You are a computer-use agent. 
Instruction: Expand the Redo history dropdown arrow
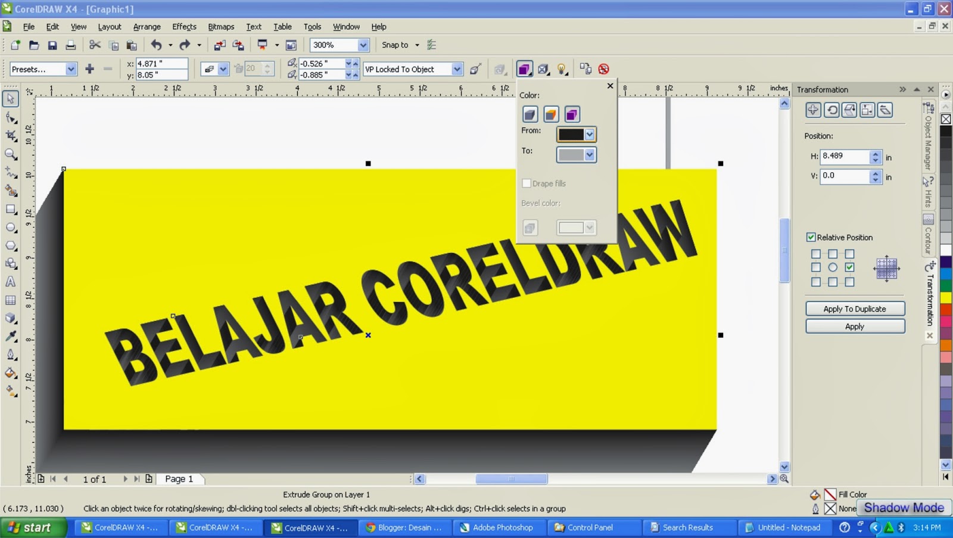pyautogui.click(x=199, y=45)
